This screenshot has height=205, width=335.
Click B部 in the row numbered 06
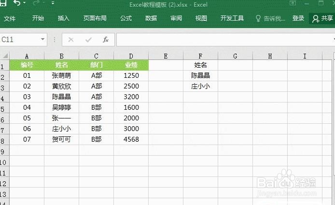[97, 129]
